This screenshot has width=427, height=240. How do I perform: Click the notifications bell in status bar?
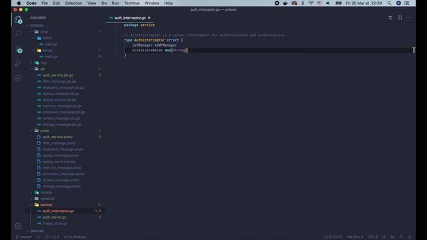tap(410, 237)
